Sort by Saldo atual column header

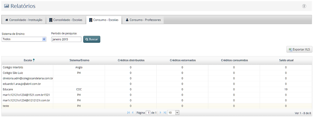coord(286,60)
